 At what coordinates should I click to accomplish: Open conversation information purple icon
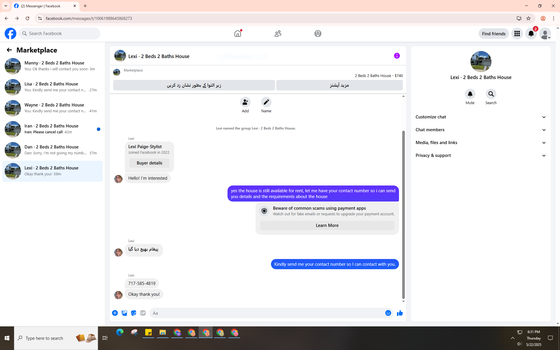click(x=397, y=56)
